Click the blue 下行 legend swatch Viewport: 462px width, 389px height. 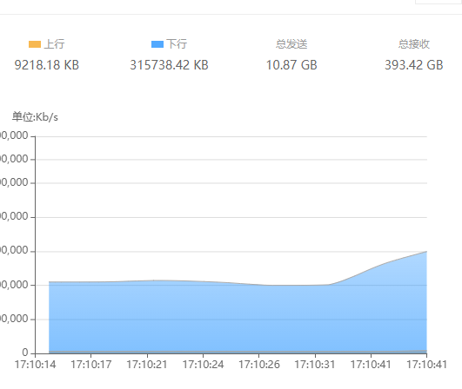[x=157, y=44]
